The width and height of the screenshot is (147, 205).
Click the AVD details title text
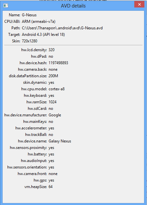[73, 6]
